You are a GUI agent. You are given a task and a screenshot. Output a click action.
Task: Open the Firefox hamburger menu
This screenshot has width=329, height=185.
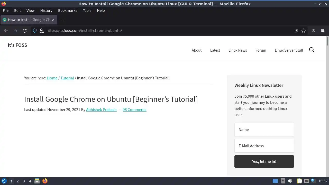click(323, 31)
